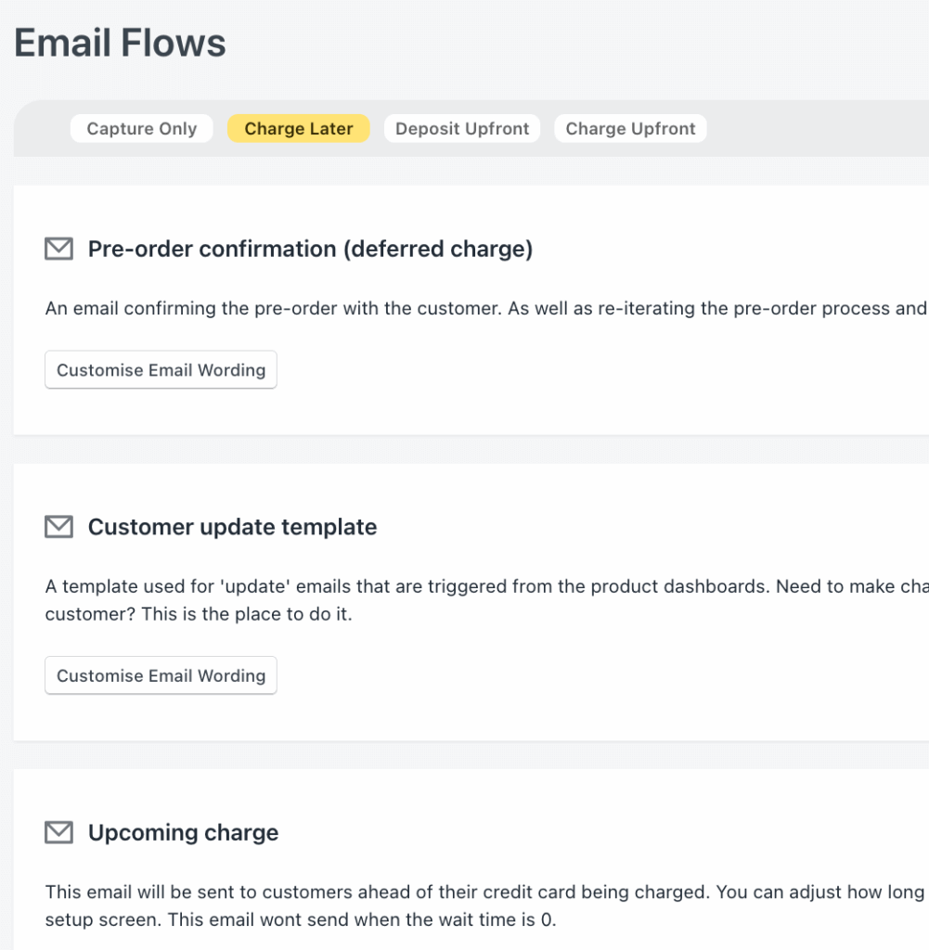Customise email wording for Customer update template
The width and height of the screenshot is (929, 950).
pyautogui.click(x=161, y=676)
